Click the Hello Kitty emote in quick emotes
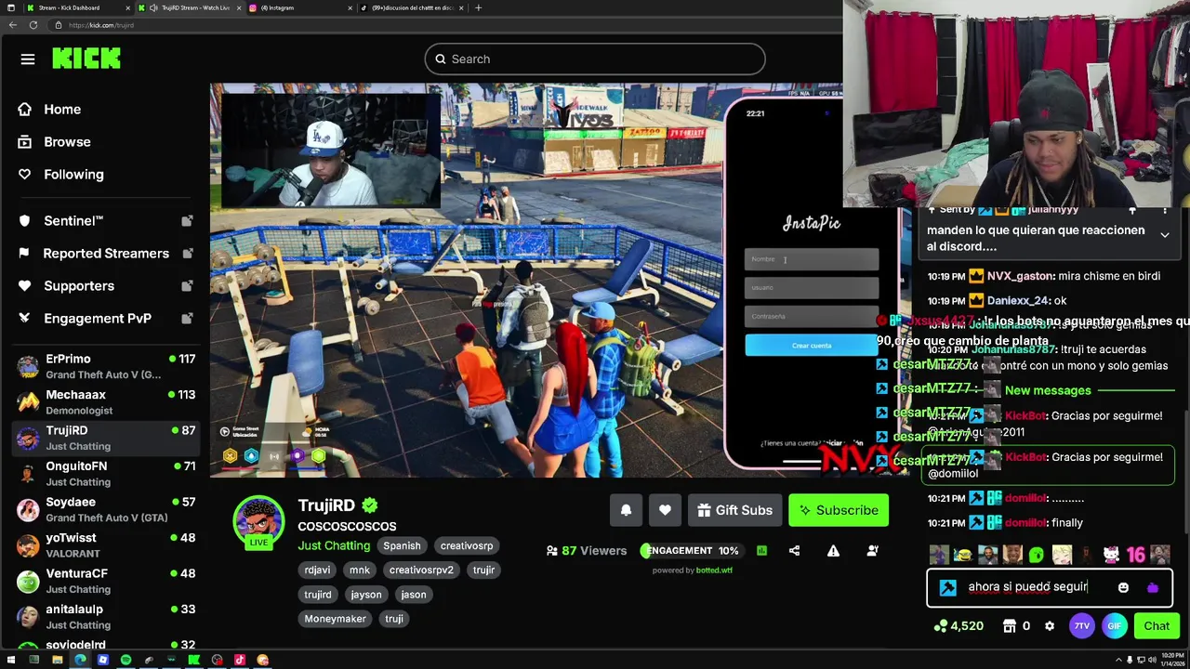The height and width of the screenshot is (669, 1190). coord(1111,555)
